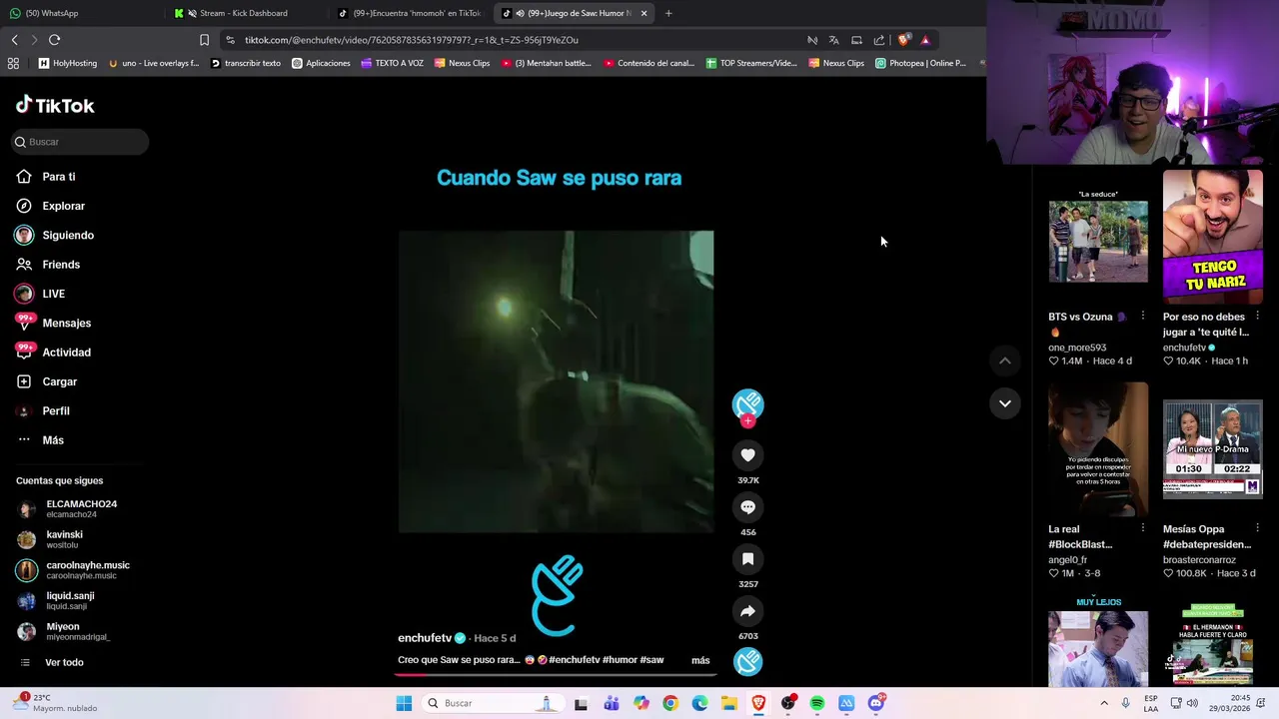Go to next video with down chevron
This screenshot has height=719, width=1279.
tap(1005, 403)
